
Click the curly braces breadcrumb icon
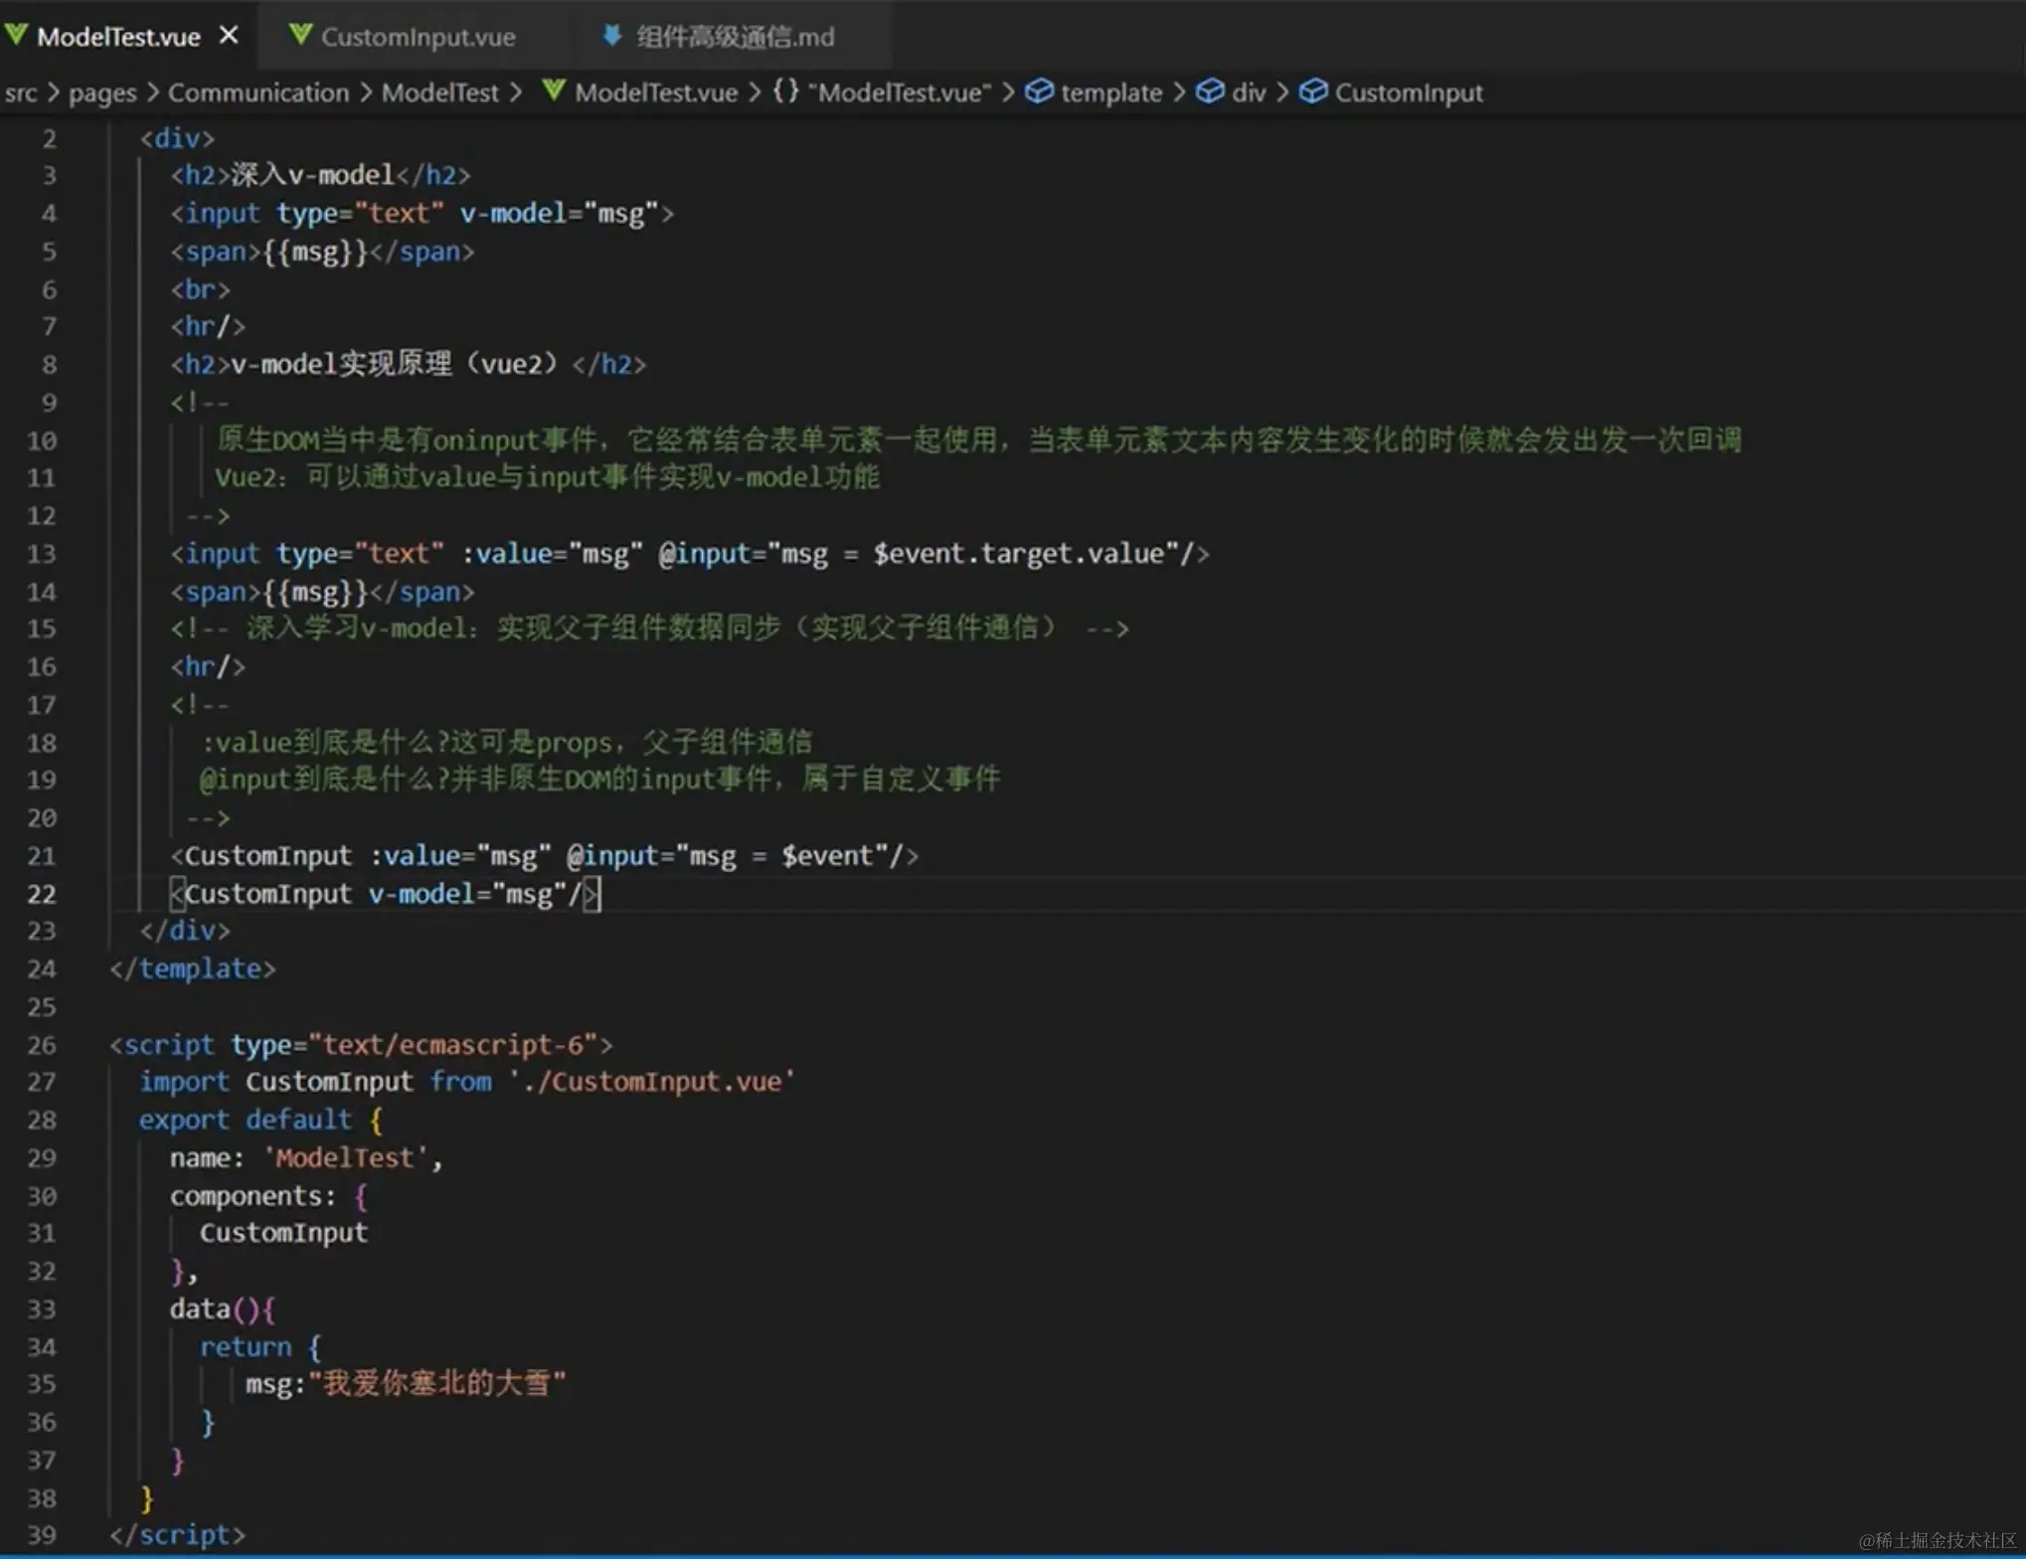point(785,91)
